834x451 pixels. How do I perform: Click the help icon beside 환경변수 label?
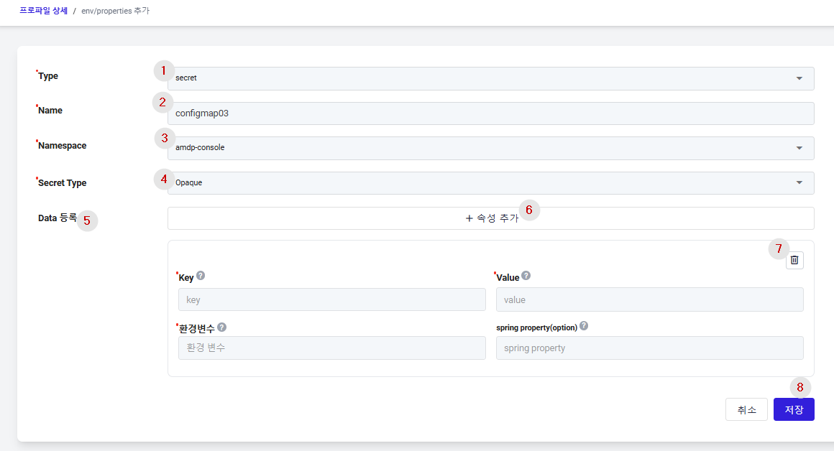click(221, 327)
